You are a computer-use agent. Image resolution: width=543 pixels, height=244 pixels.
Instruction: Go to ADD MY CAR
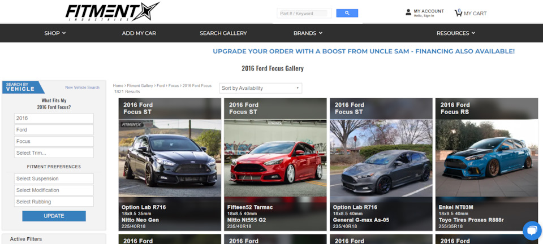(x=139, y=33)
